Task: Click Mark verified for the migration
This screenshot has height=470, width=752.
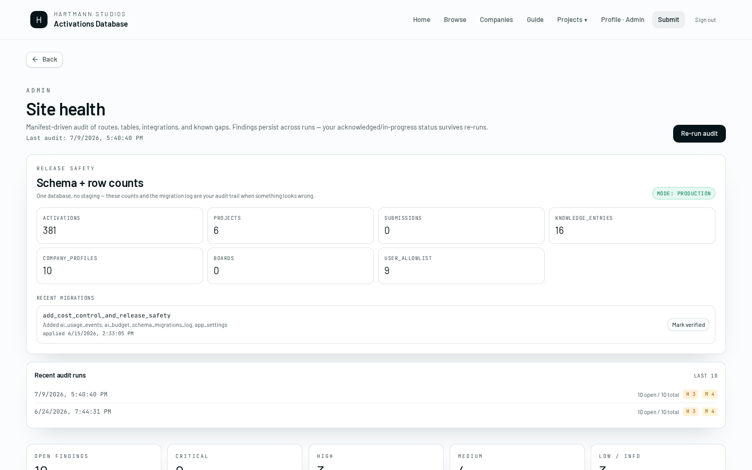Action: point(688,325)
